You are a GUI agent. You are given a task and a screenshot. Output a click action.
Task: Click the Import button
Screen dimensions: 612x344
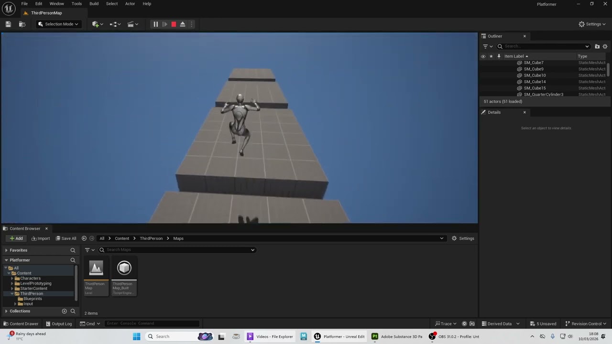click(x=41, y=238)
